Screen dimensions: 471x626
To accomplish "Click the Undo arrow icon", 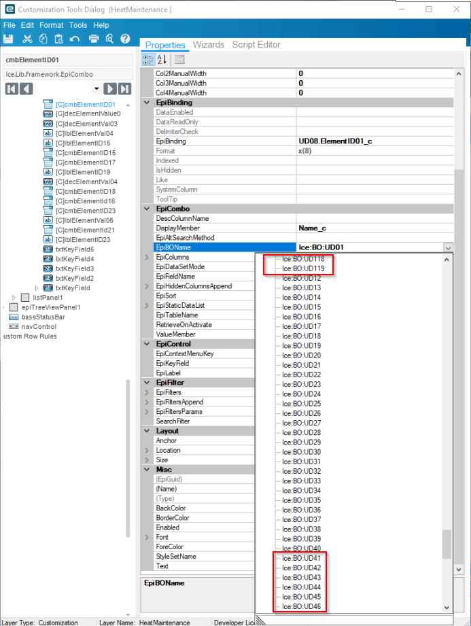I will (75, 39).
